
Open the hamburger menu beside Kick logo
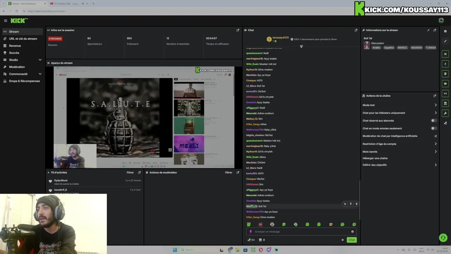point(5,21)
